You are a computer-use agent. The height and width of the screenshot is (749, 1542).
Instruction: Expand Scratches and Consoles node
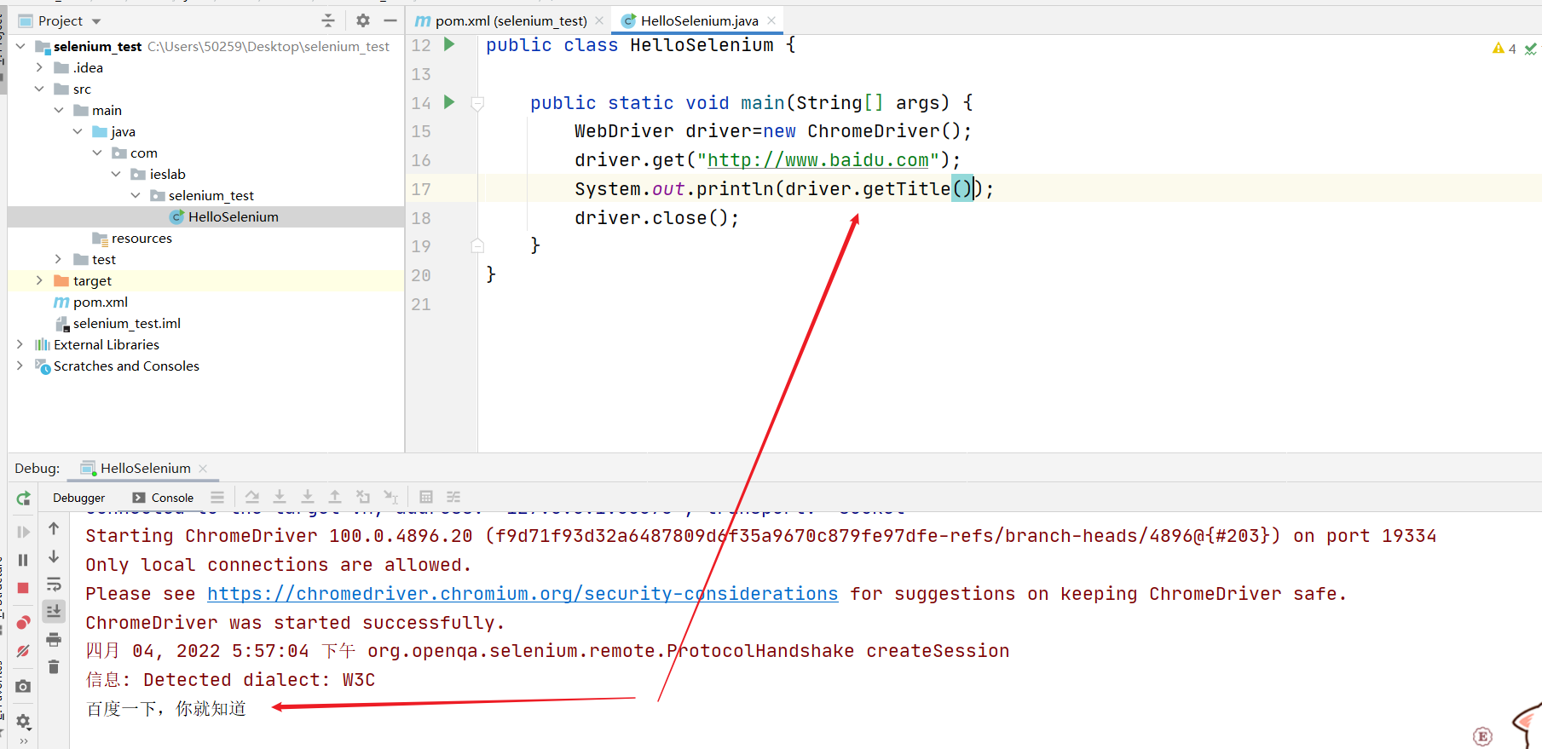pos(20,366)
